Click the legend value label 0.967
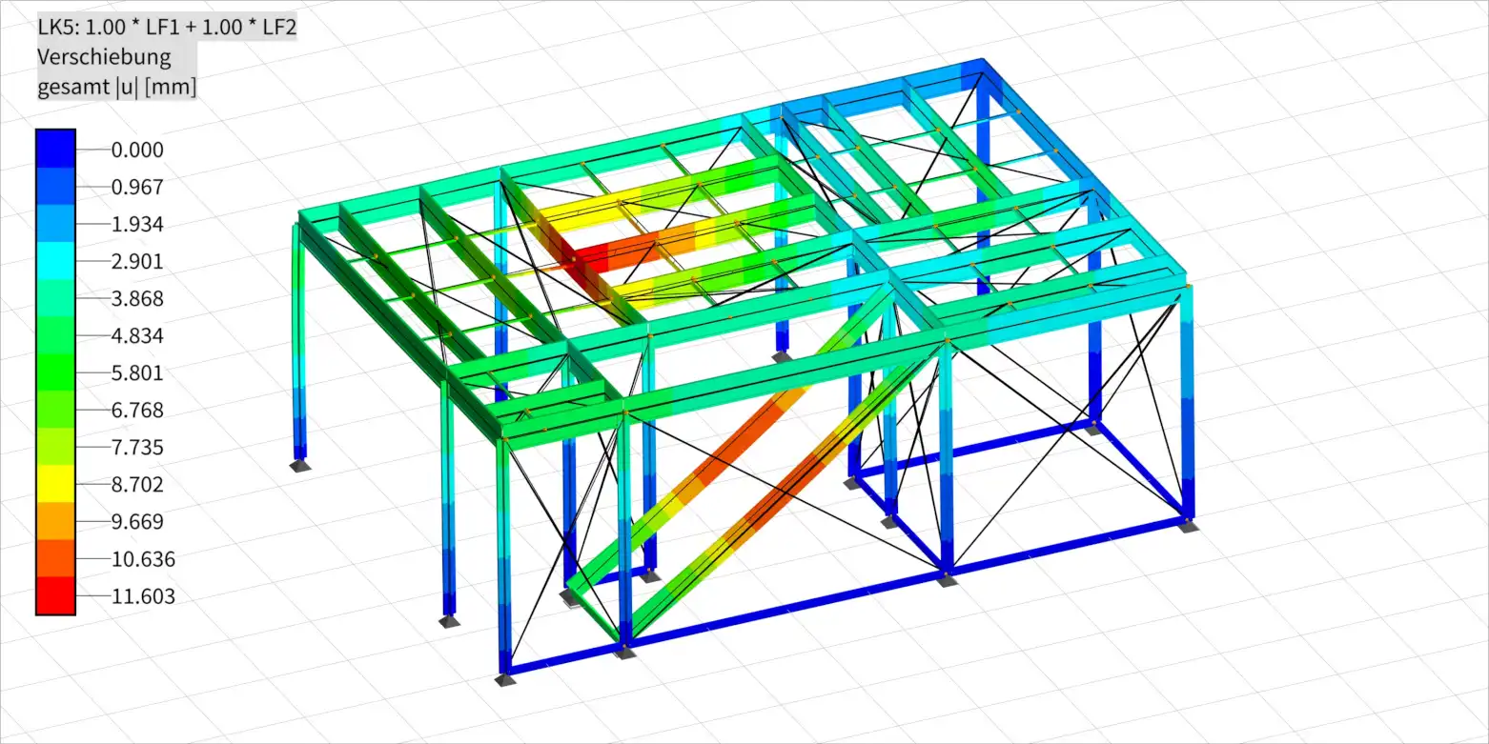Screen dimensions: 1489x744 138,187
